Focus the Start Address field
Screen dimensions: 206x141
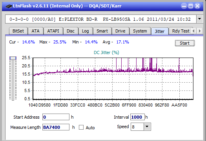[56, 117]
